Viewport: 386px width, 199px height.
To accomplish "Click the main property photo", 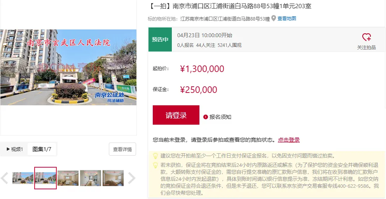I will pyautogui.click(x=68, y=67).
